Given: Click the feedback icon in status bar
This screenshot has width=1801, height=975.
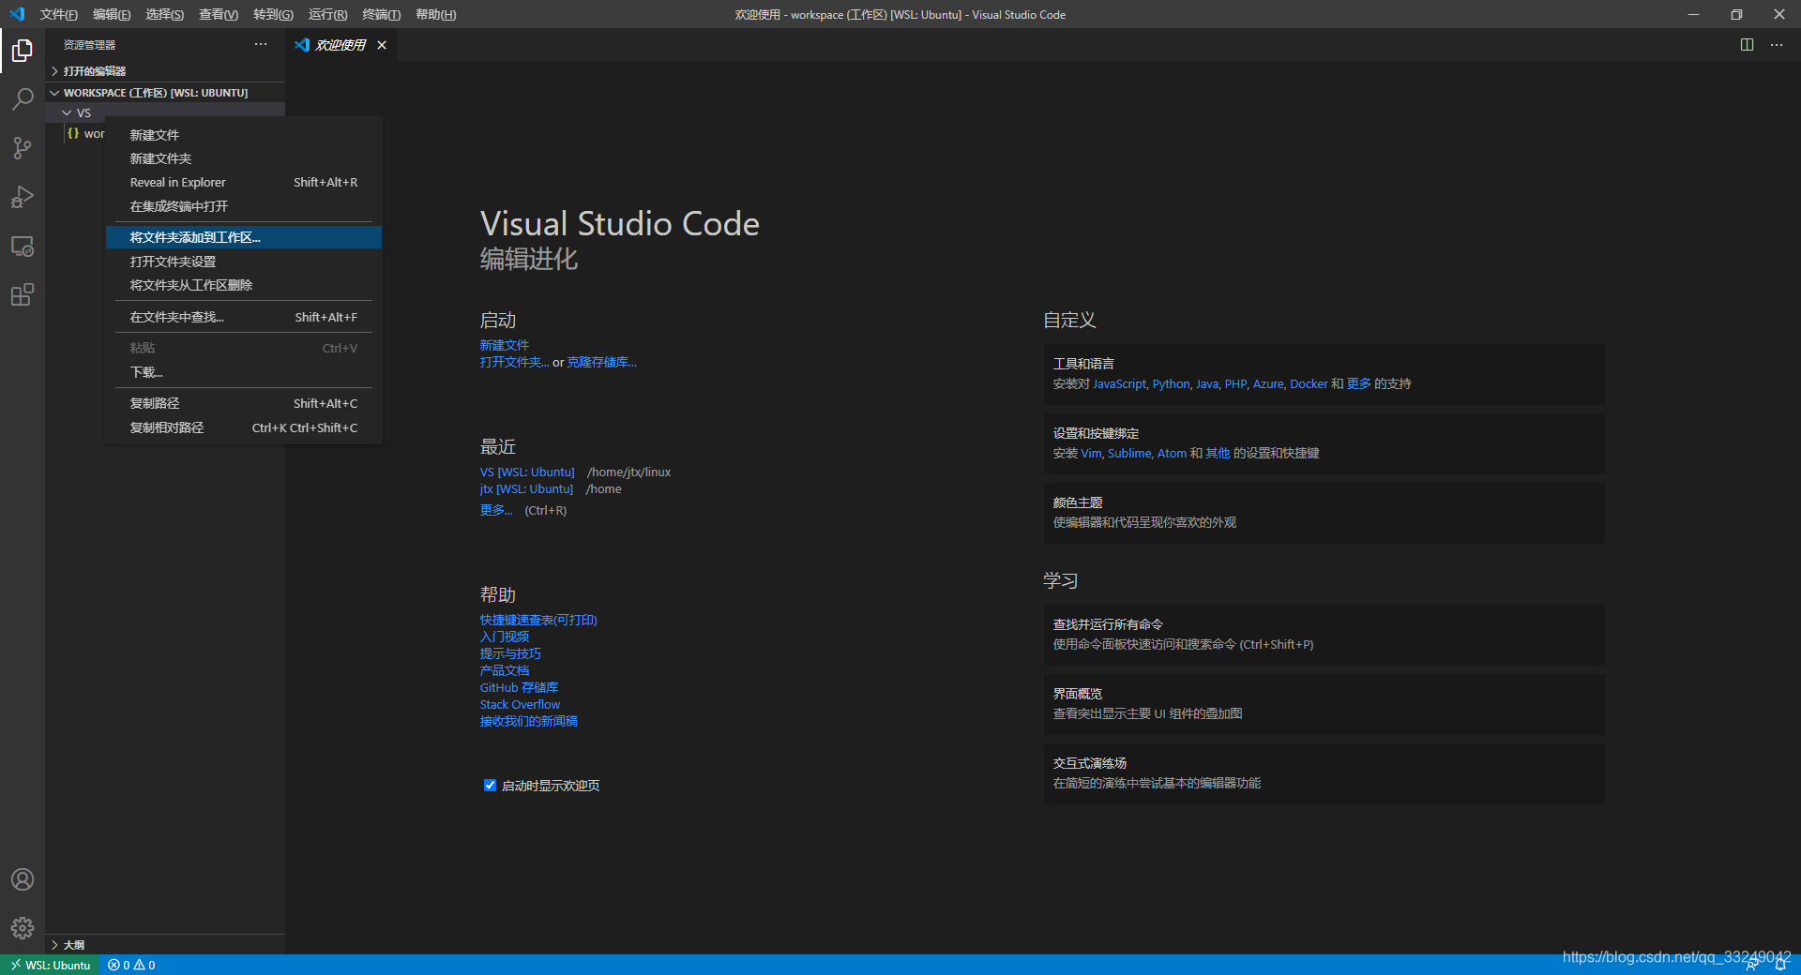Looking at the screenshot, I should click(1751, 965).
